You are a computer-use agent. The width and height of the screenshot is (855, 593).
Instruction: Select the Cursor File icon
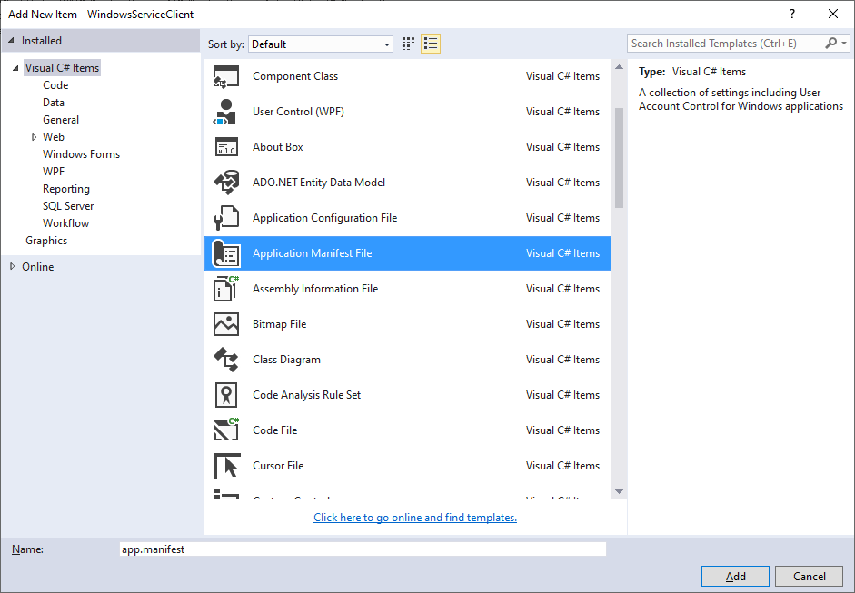(x=226, y=466)
